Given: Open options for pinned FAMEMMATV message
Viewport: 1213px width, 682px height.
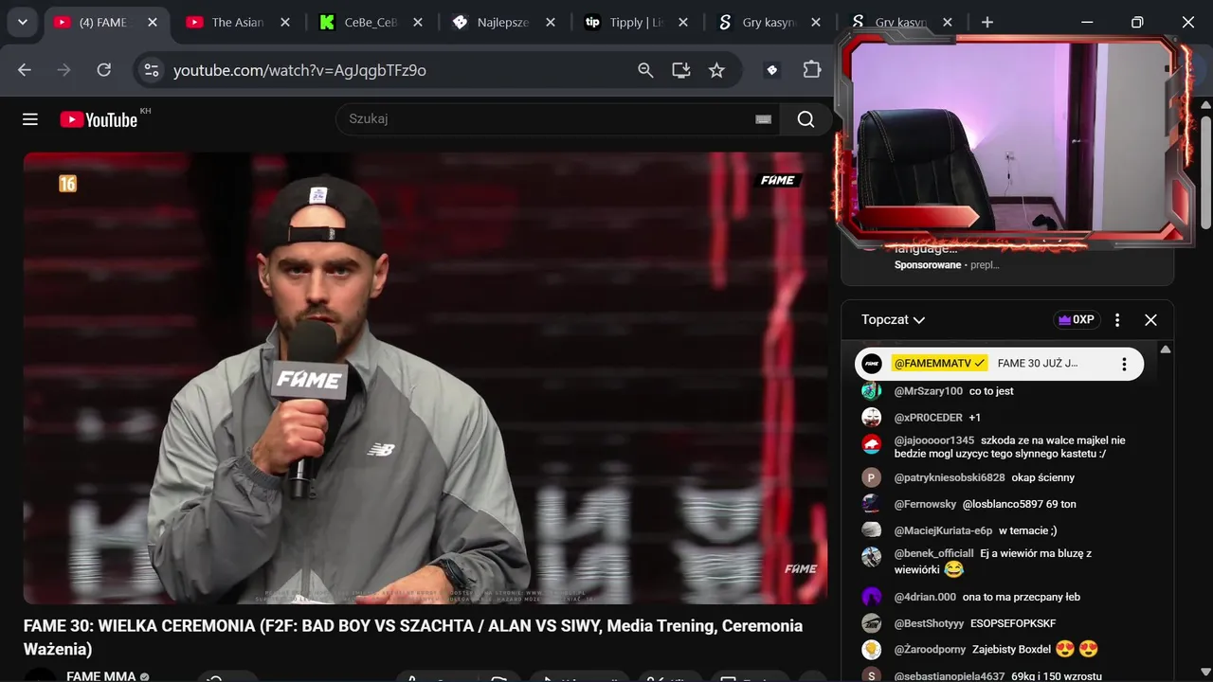Looking at the screenshot, I should [x=1124, y=364].
